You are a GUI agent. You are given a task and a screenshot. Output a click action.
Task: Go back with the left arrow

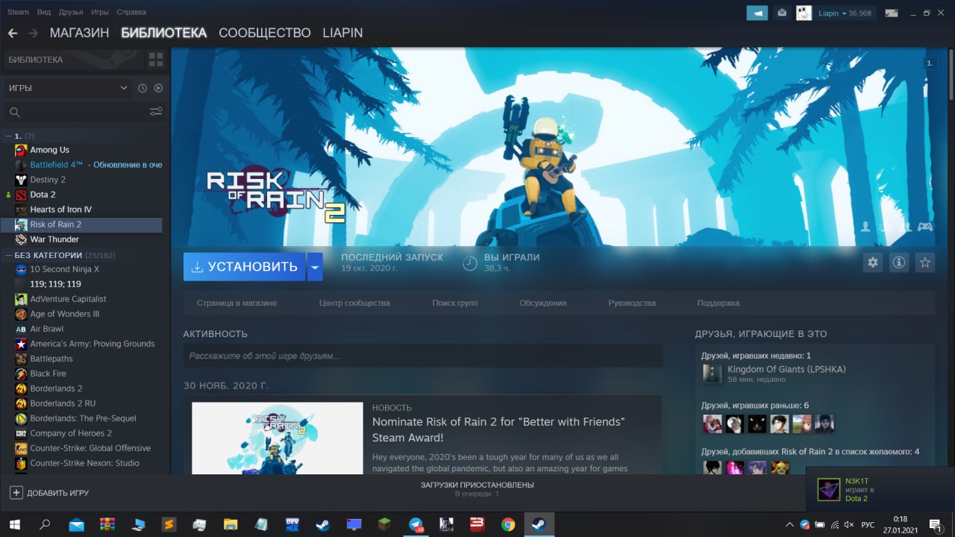[13, 33]
